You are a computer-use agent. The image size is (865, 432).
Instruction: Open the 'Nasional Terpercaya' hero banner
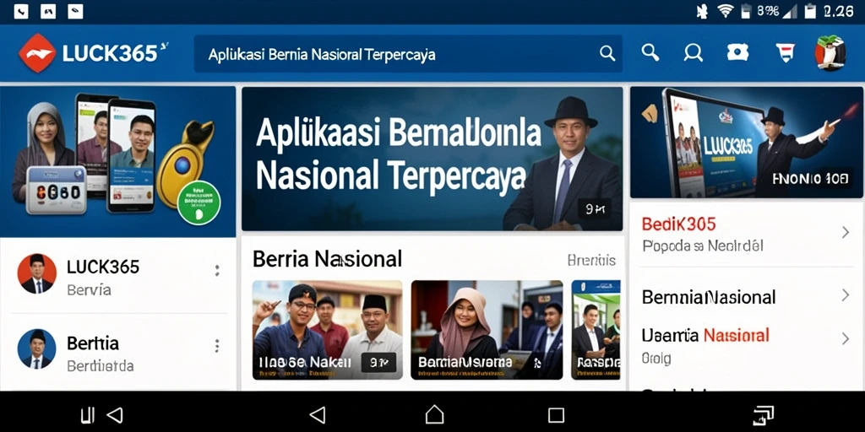point(432,159)
